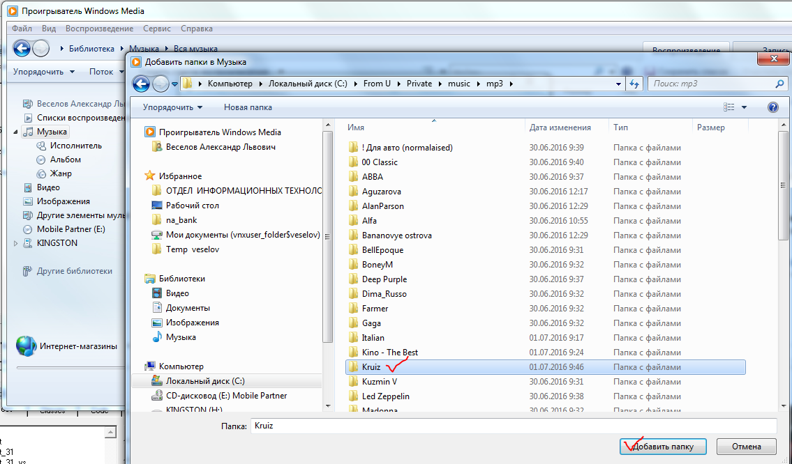Select Изображения in the main player window

(x=63, y=201)
